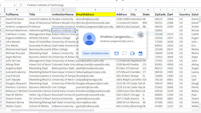This screenshot has width=201, height=113.
Task: Click city Pueblo cell
Action: (x=136, y=64)
